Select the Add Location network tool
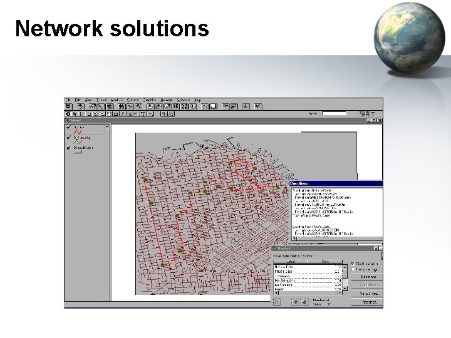Image resolution: width=451 pixels, height=338 pixels. 163,114
